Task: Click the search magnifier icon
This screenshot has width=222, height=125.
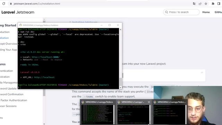Action: click(166, 12)
